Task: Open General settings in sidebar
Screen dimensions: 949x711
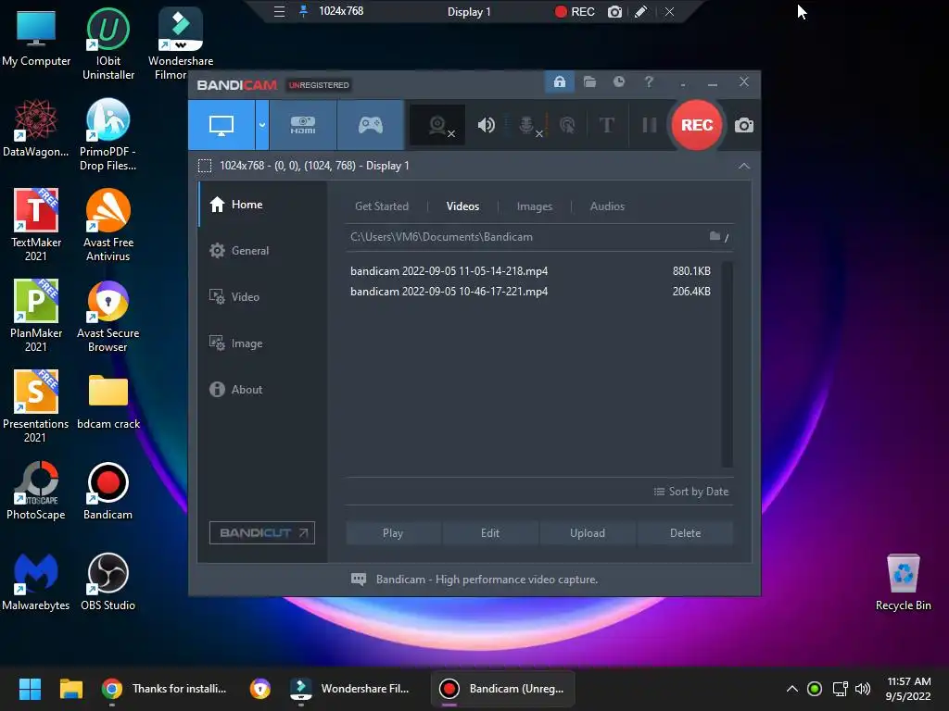Action: (262, 250)
